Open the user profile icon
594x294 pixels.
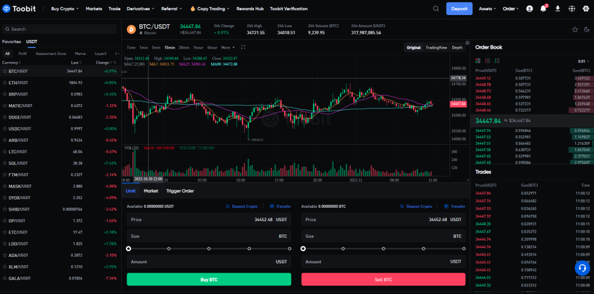point(530,9)
